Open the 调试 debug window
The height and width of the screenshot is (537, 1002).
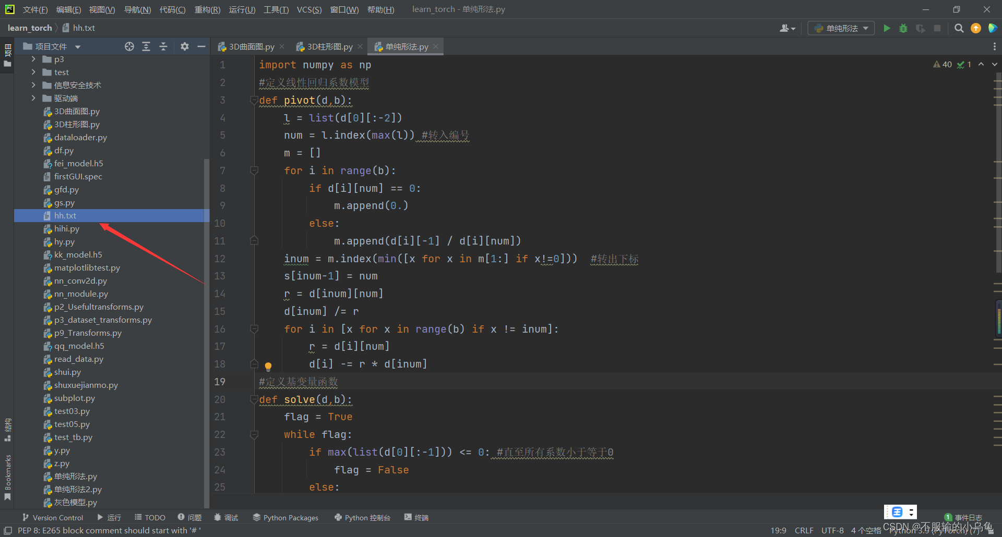[x=226, y=517]
